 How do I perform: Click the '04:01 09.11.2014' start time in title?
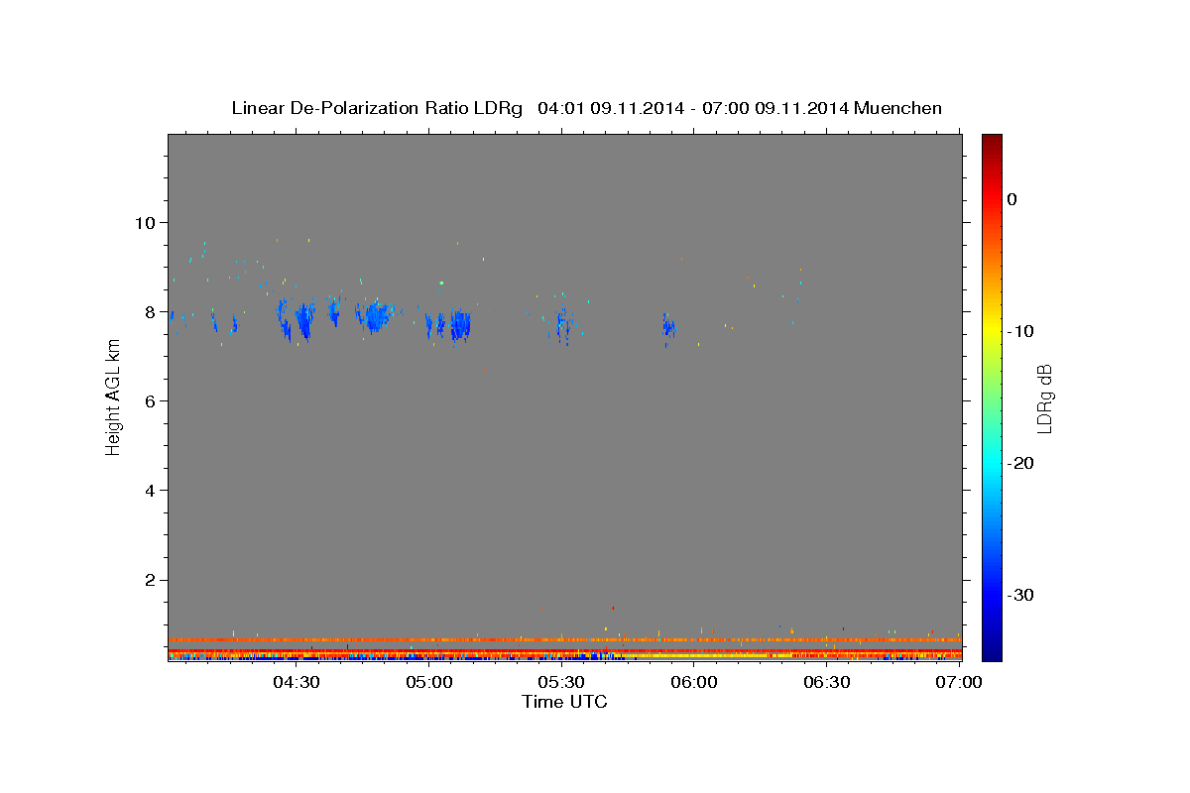click(610, 108)
